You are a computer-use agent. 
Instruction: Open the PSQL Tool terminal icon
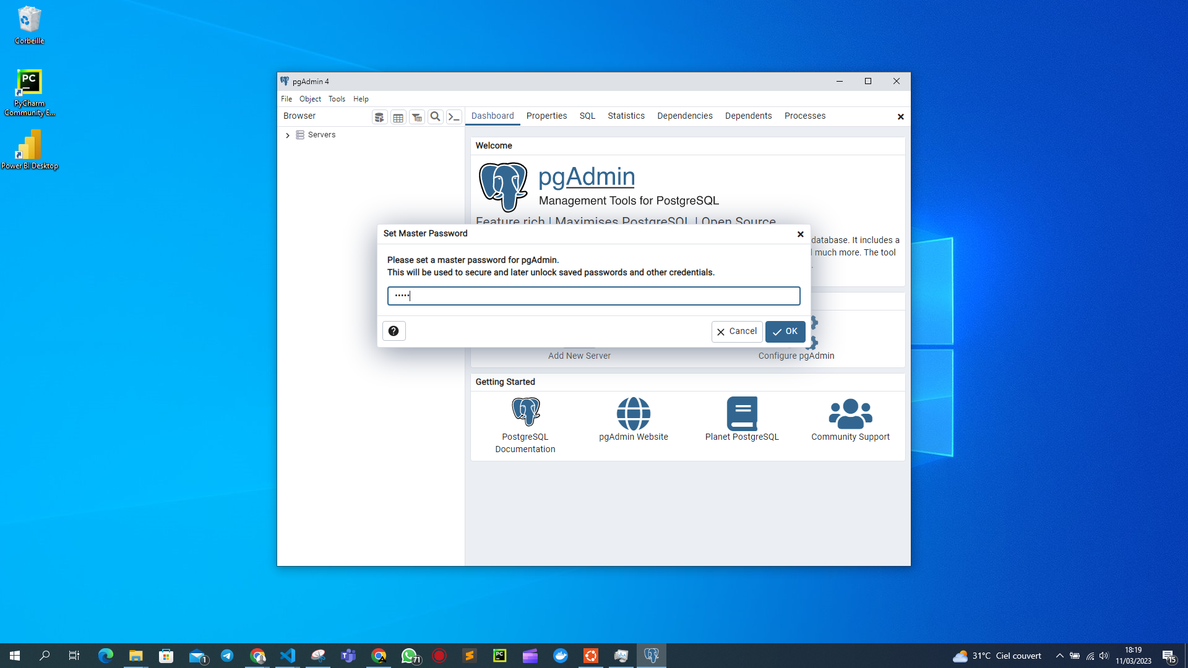click(x=454, y=117)
